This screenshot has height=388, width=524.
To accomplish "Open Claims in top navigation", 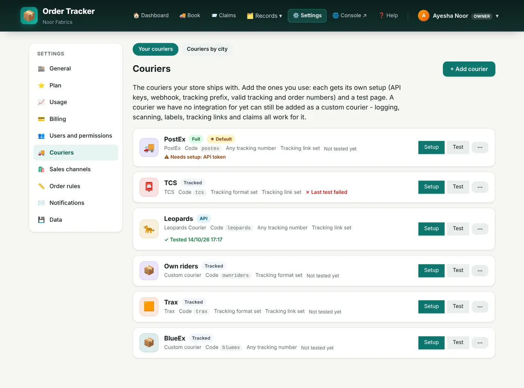I will (224, 16).
